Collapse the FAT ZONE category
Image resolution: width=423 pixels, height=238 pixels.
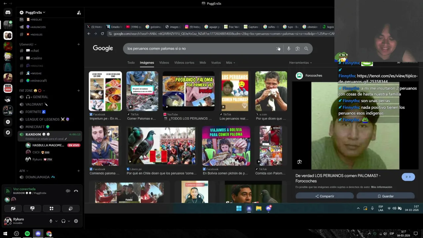(32, 91)
